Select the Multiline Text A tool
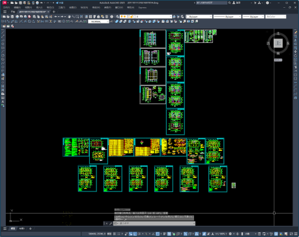This screenshot has width=299, height=237. point(3,102)
